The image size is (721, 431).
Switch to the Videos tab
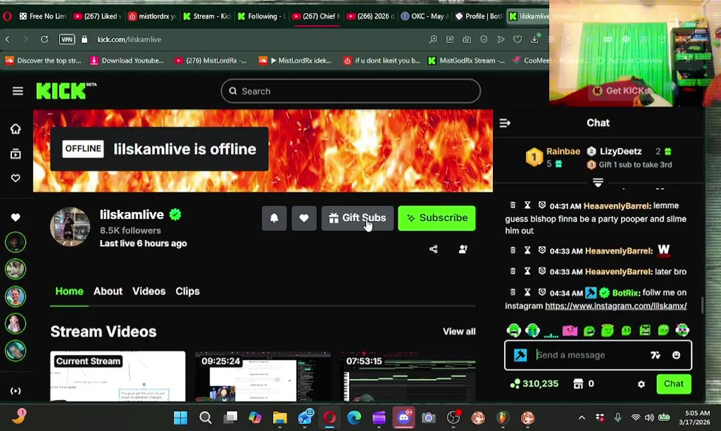149,292
